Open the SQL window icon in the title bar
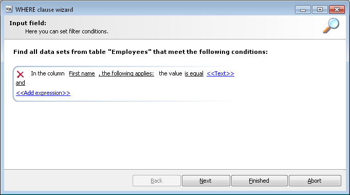Viewport: 350px width, 195px height. pyautogui.click(x=9, y=9)
